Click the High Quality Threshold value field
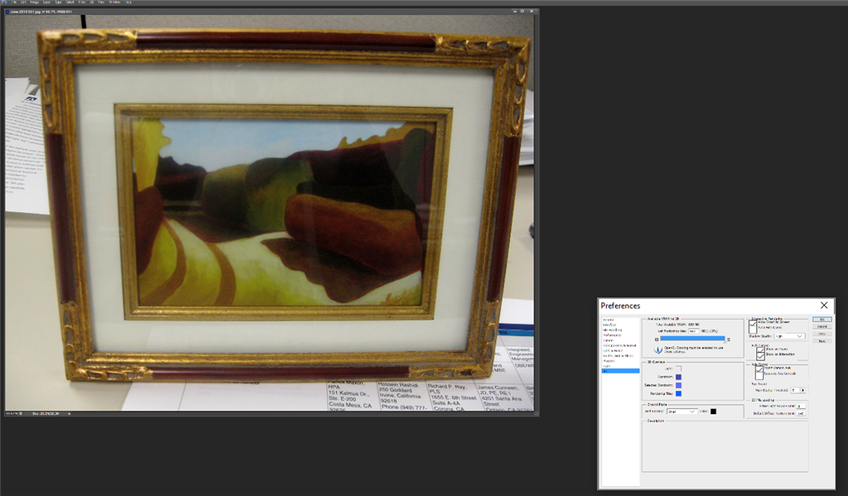The width and height of the screenshot is (848, 496). [x=795, y=390]
